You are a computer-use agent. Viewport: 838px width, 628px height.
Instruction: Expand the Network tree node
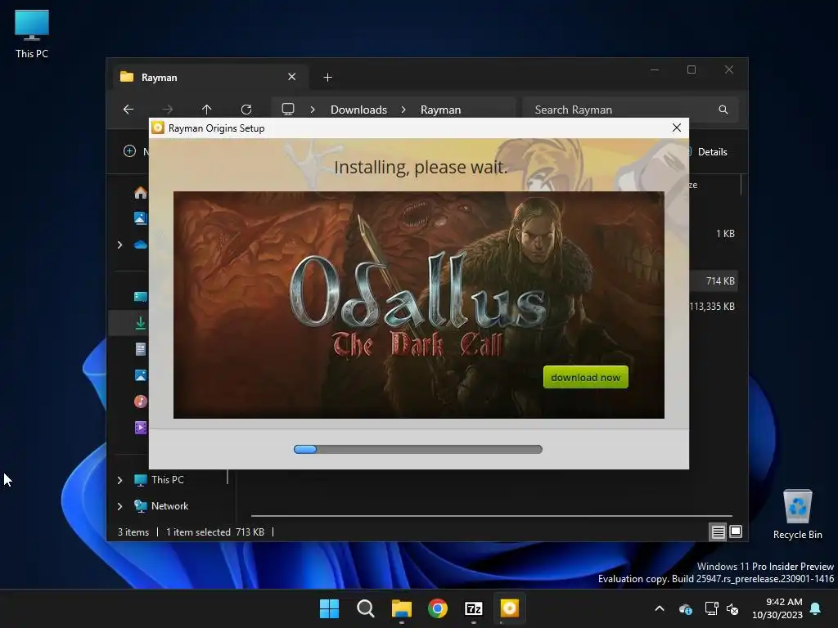tap(119, 506)
